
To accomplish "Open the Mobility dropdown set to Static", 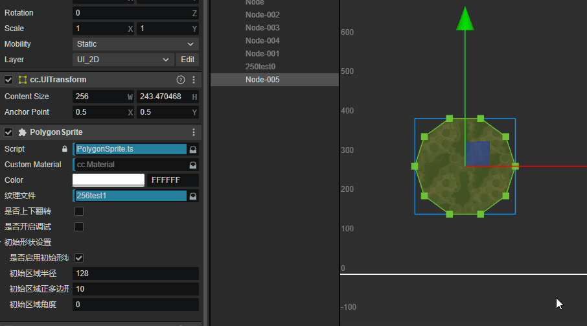I will [135, 44].
